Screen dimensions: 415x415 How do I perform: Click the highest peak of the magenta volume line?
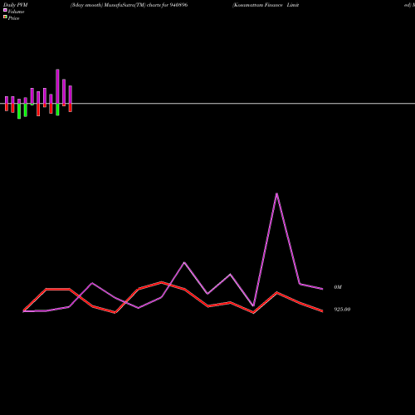(x=276, y=193)
